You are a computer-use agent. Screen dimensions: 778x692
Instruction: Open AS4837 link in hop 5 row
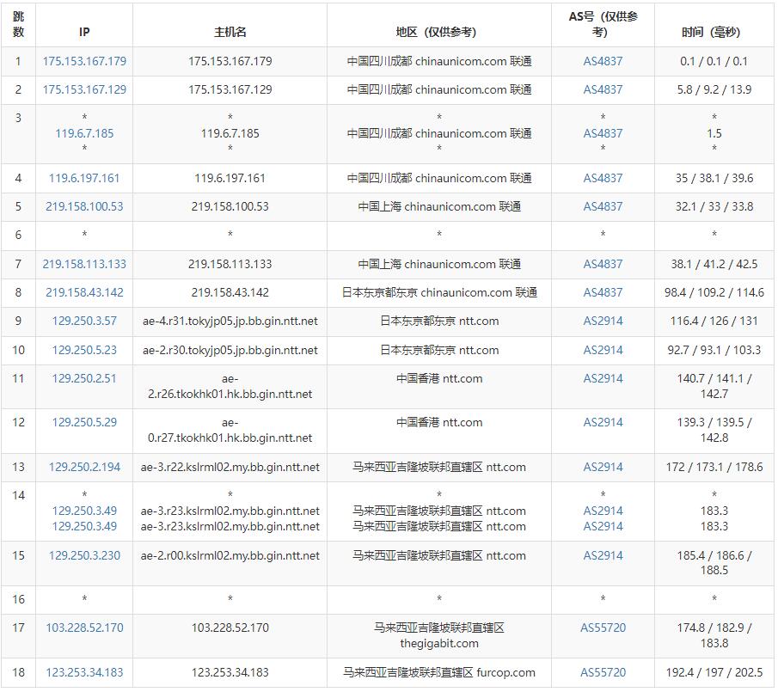click(x=603, y=206)
